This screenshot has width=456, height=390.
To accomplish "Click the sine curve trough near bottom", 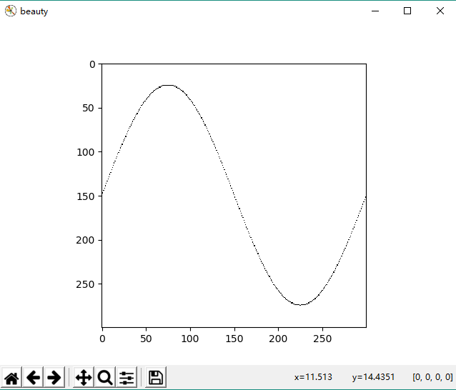I will pos(300,304).
